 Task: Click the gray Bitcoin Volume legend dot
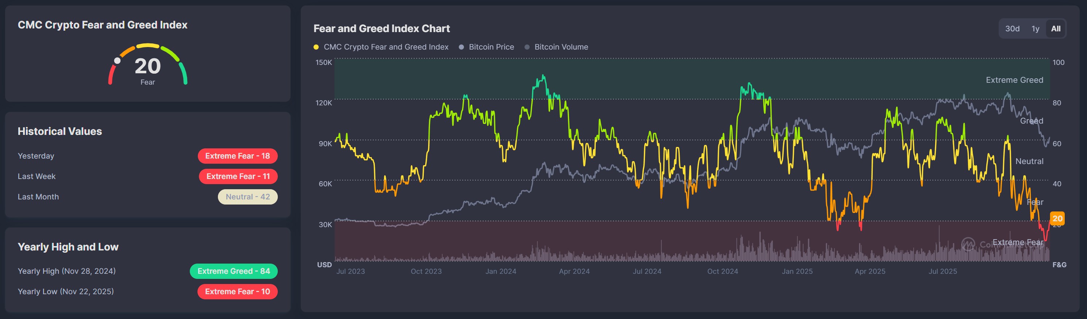(x=527, y=47)
